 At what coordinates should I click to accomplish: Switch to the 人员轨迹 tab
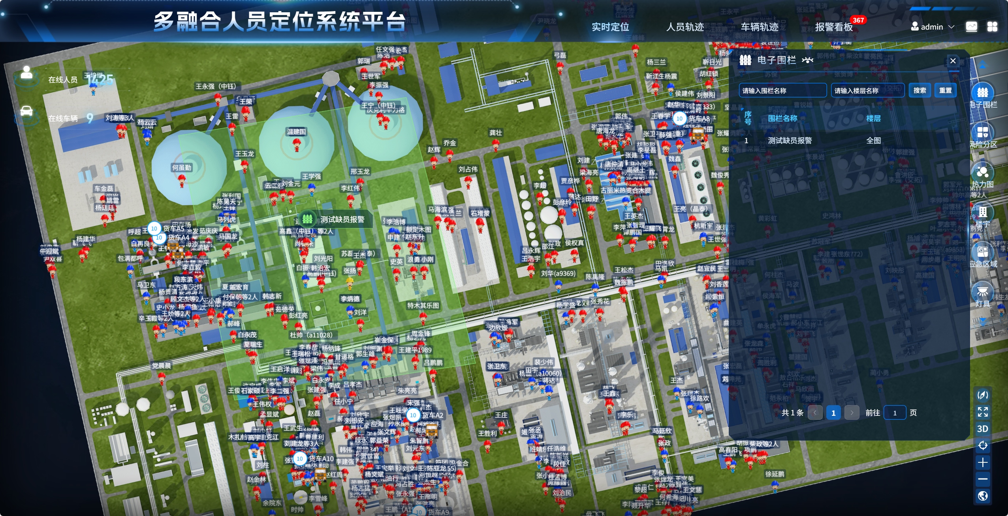pos(685,27)
